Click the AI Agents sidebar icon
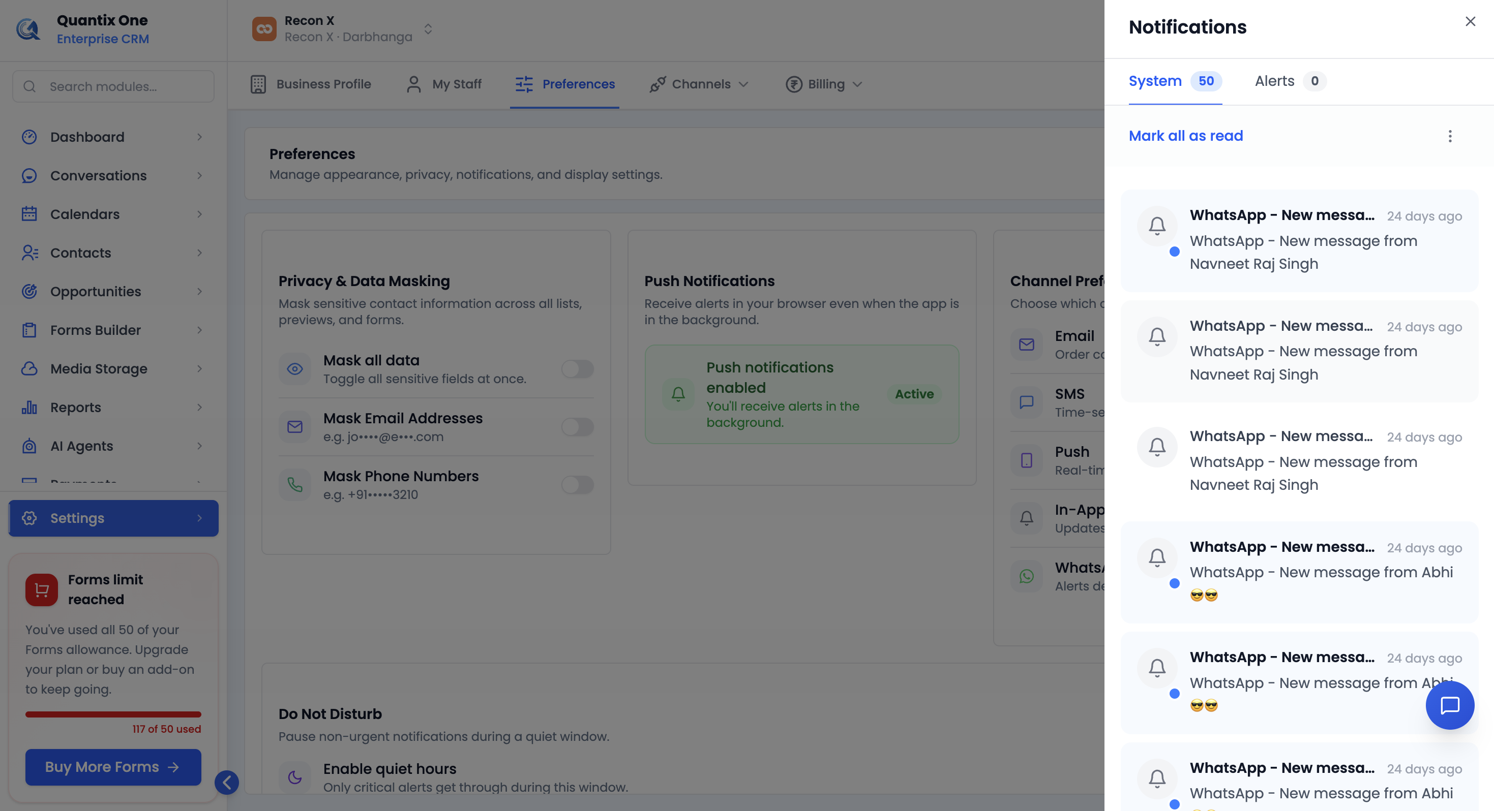This screenshot has height=811, width=1494. pos(29,446)
